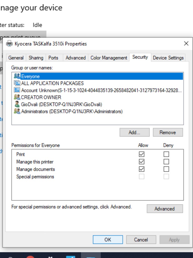
Task: Open Advanced security settings button
Action: pyautogui.click(x=165, y=209)
